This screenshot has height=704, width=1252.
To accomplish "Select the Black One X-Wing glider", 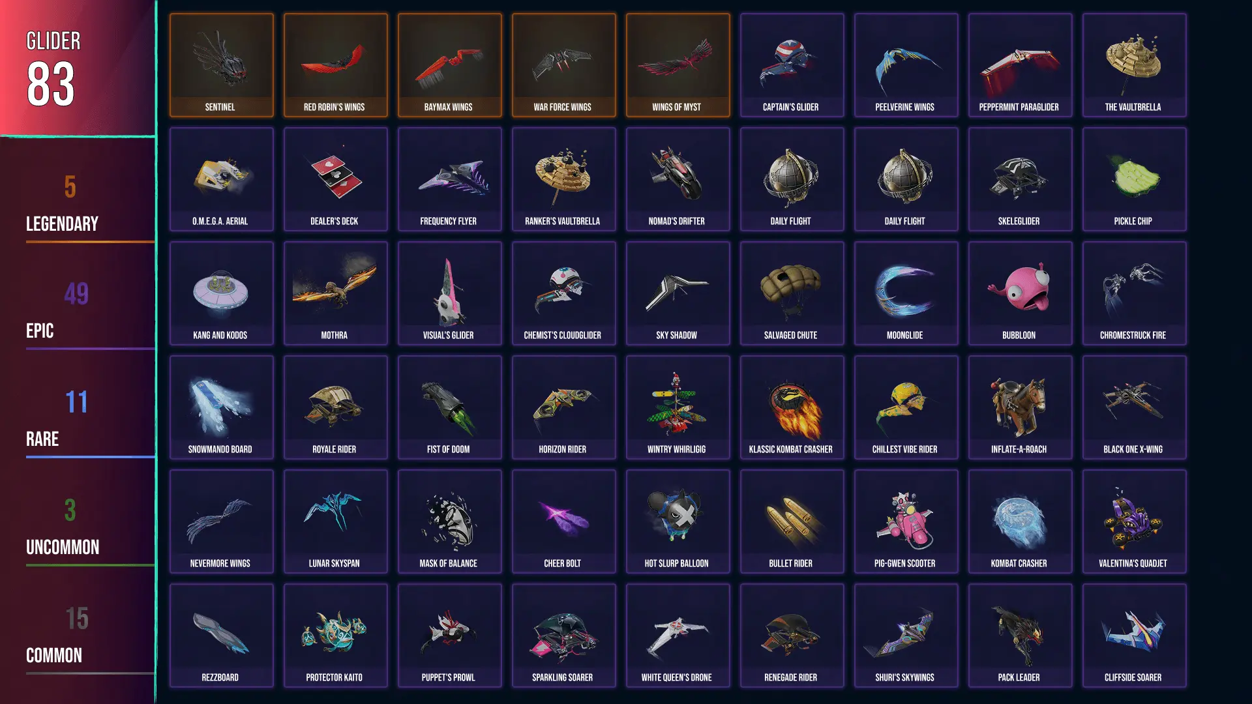I will coord(1134,407).
